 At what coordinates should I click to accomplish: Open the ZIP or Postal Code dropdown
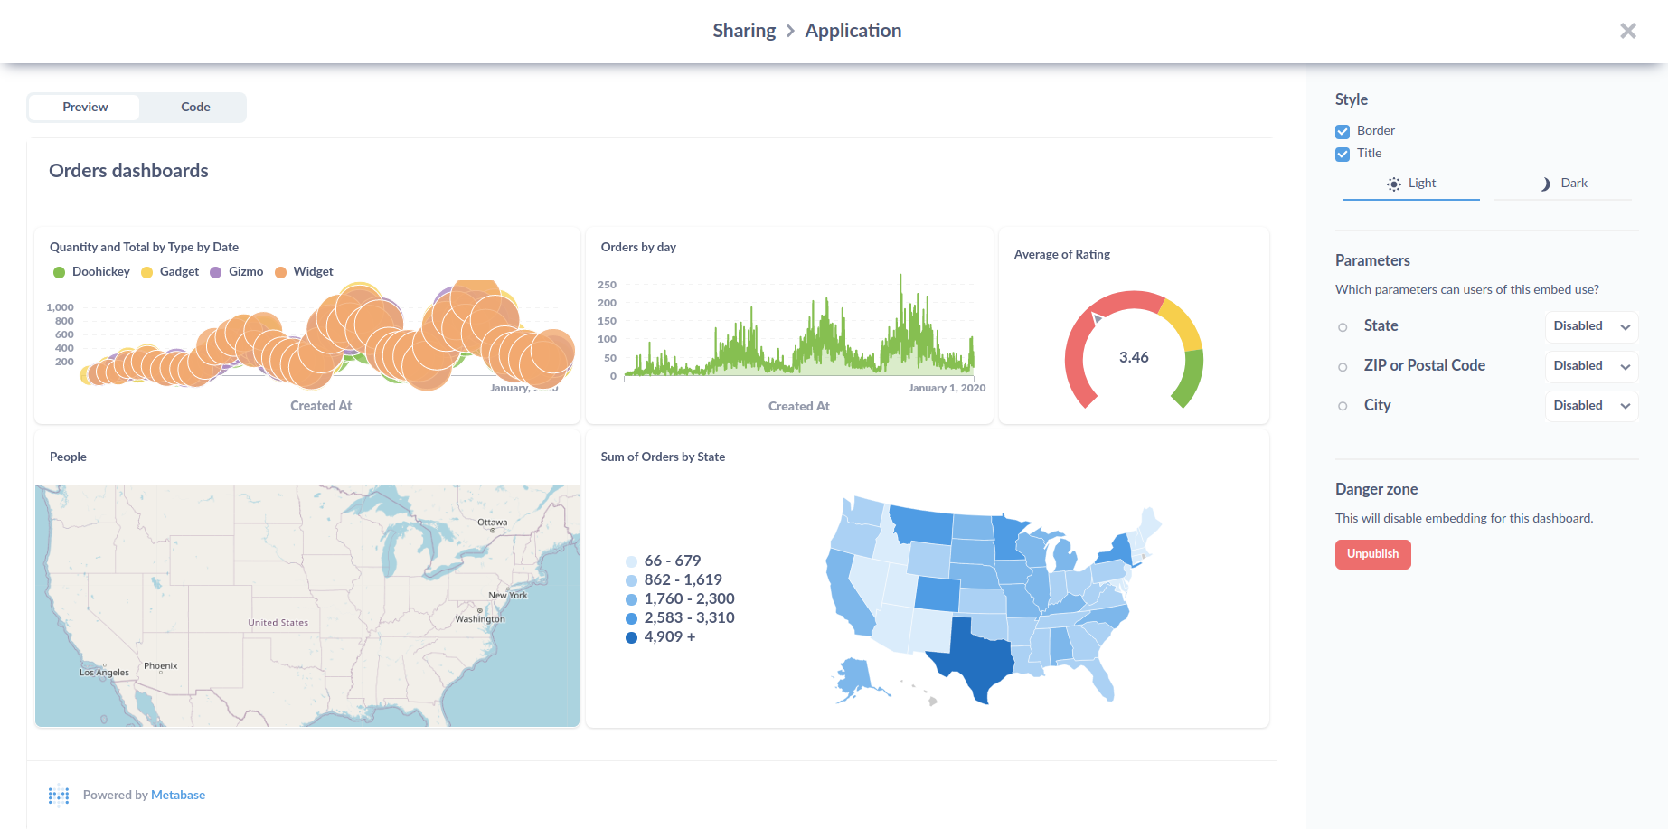[x=1590, y=366]
